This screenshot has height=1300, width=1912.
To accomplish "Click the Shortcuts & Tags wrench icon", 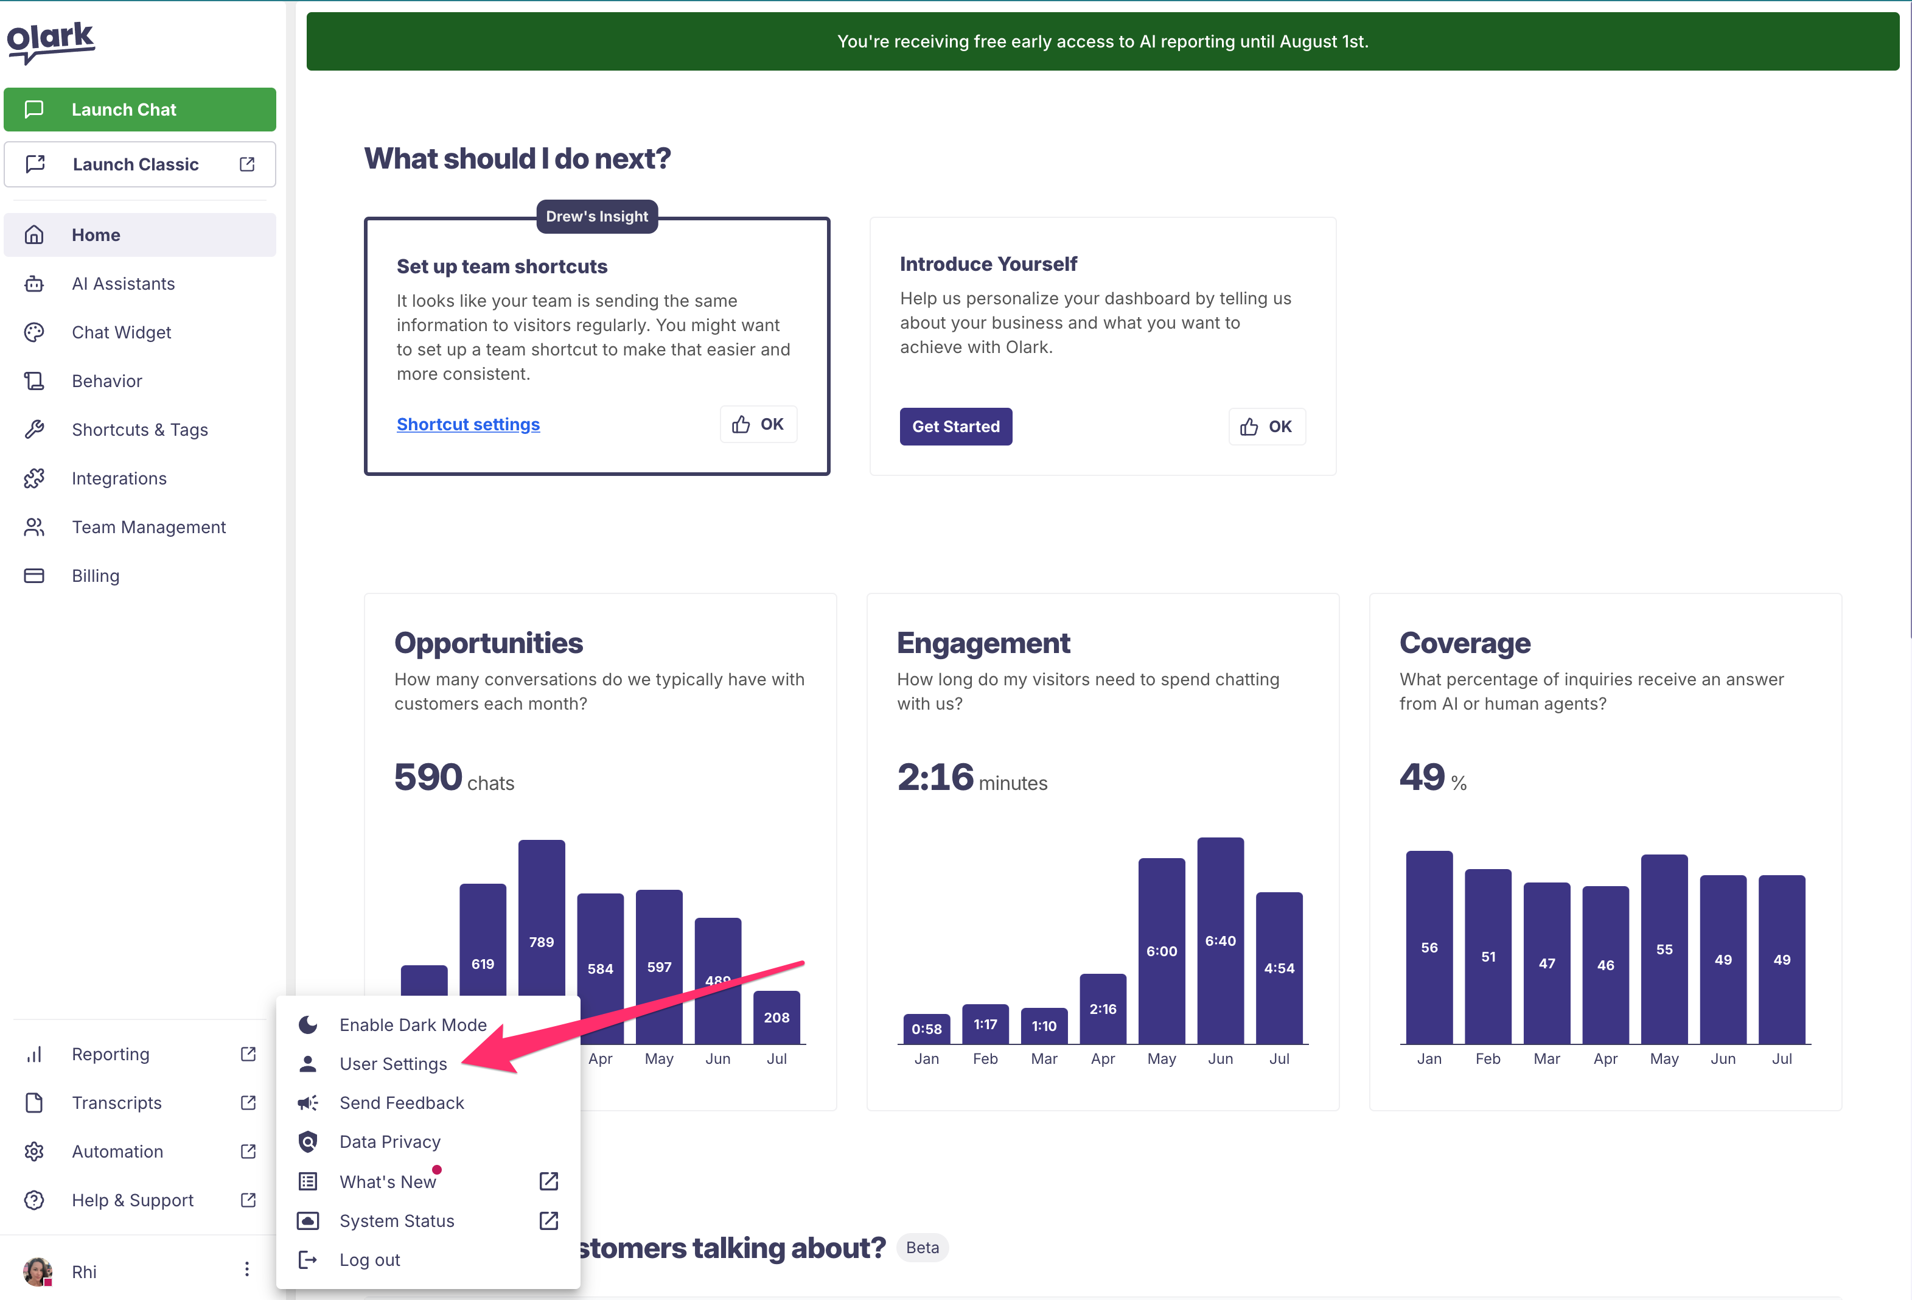I will pyautogui.click(x=33, y=430).
